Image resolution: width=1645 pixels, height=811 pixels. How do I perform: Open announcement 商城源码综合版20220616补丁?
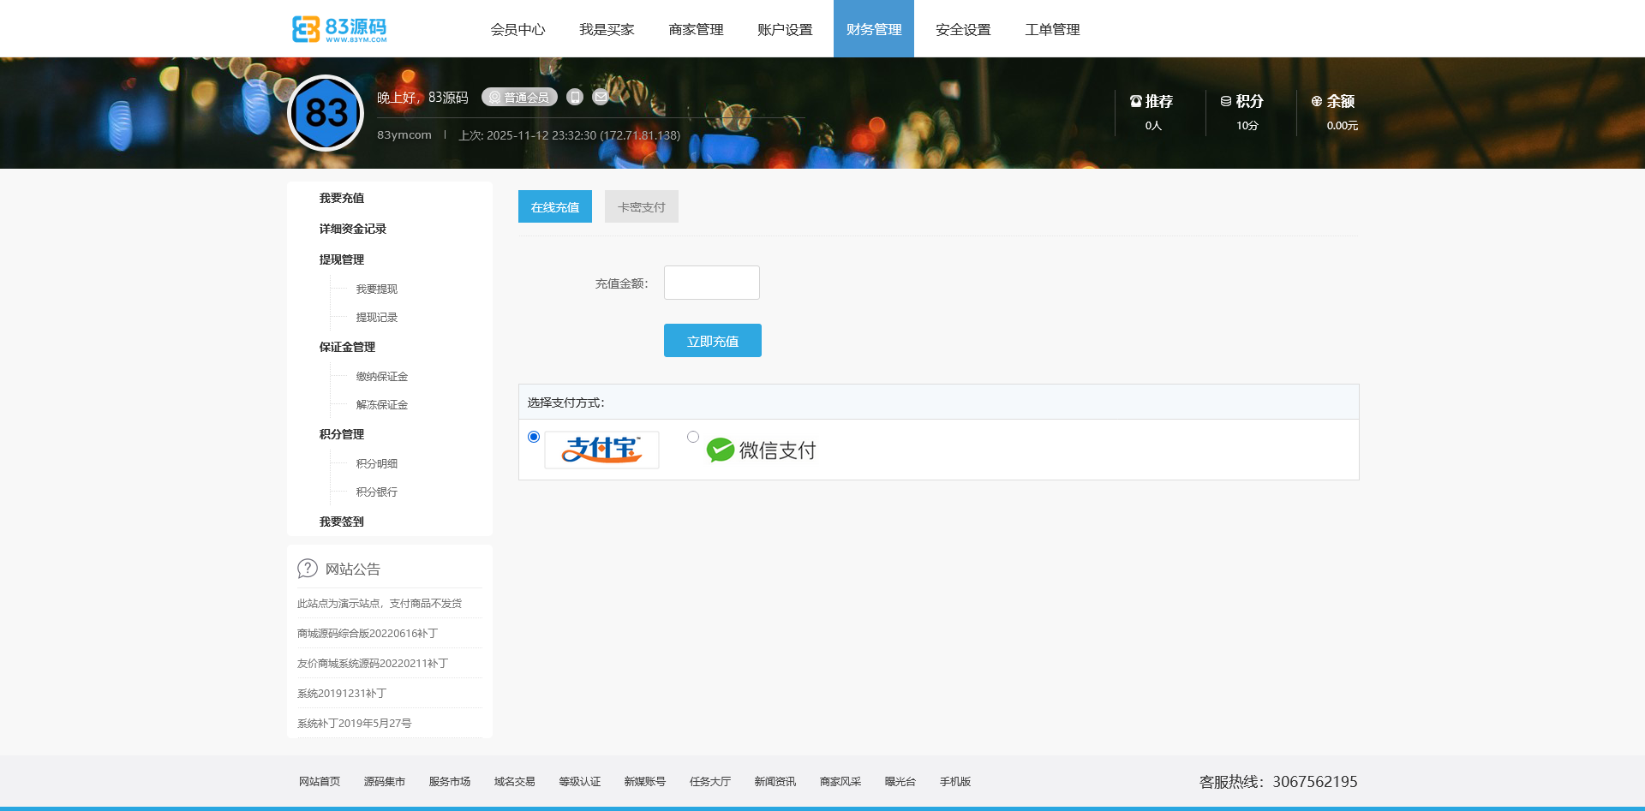pos(368,634)
